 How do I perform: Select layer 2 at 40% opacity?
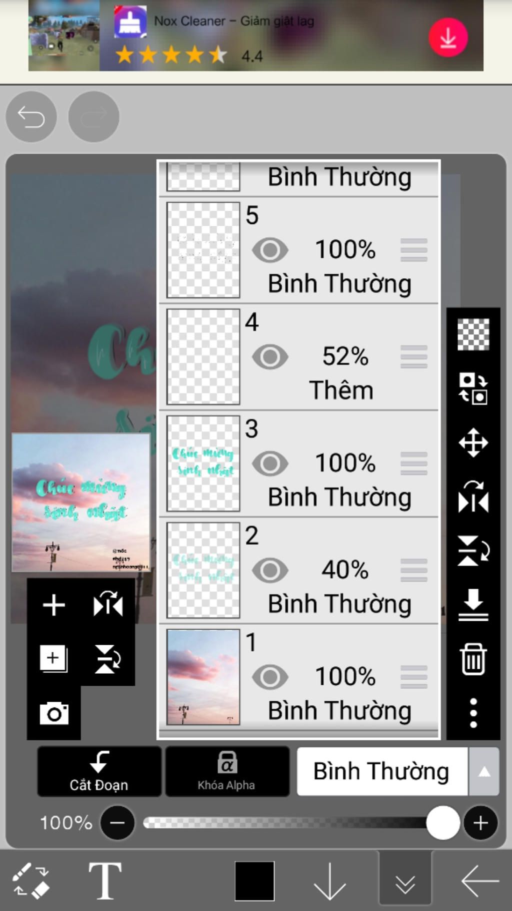(x=299, y=571)
